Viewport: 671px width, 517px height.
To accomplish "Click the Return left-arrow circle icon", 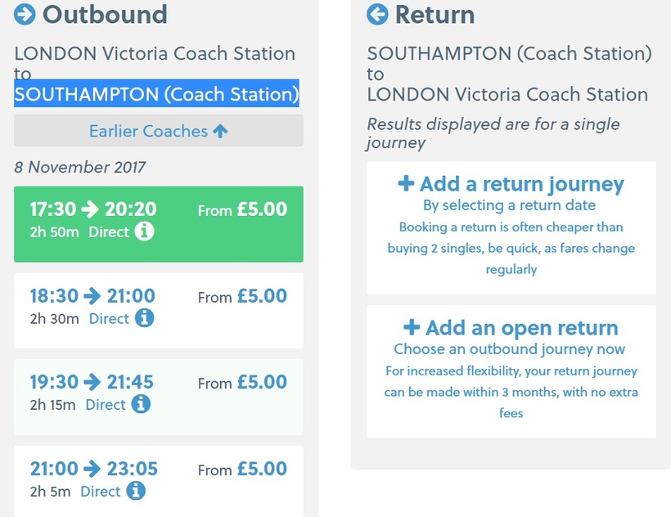I will coord(377,14).
